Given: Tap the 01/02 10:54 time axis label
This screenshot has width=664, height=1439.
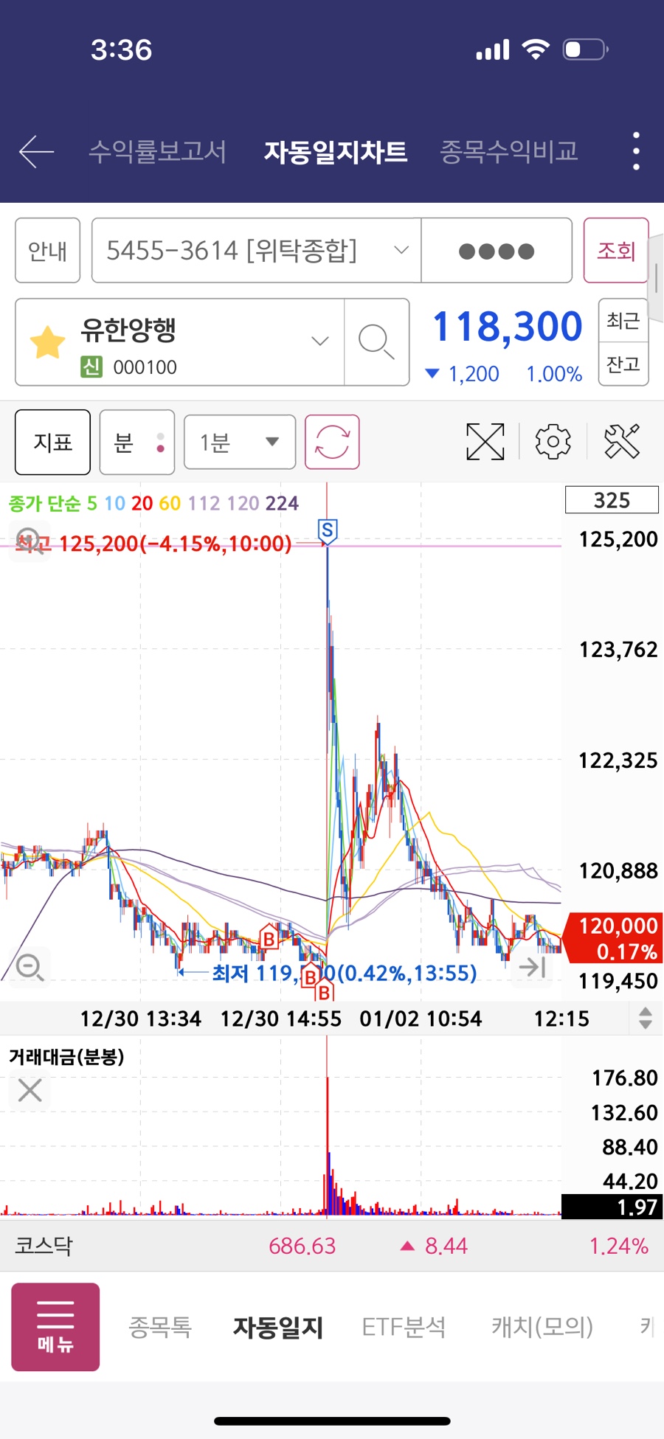Looking at the screenshot, I should click(x=421, y=1019).
